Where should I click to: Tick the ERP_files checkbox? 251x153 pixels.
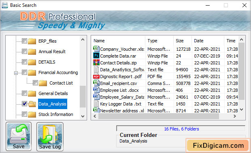[x=24, y=41]
